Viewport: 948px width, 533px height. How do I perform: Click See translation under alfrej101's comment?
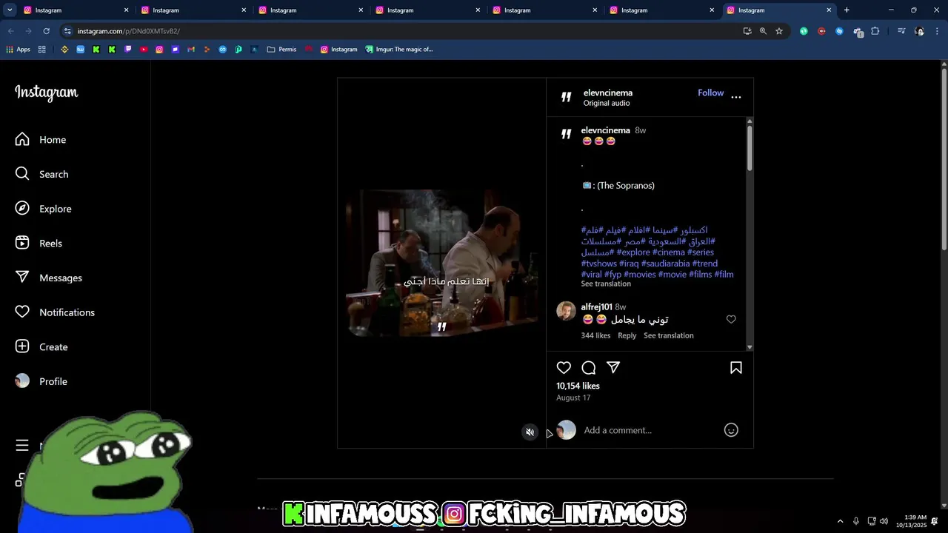[x=669, y=335]
